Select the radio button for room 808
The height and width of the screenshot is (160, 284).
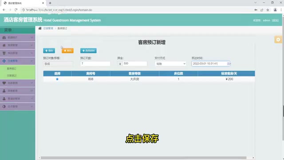pyautogui.click(x=57, y=79)
